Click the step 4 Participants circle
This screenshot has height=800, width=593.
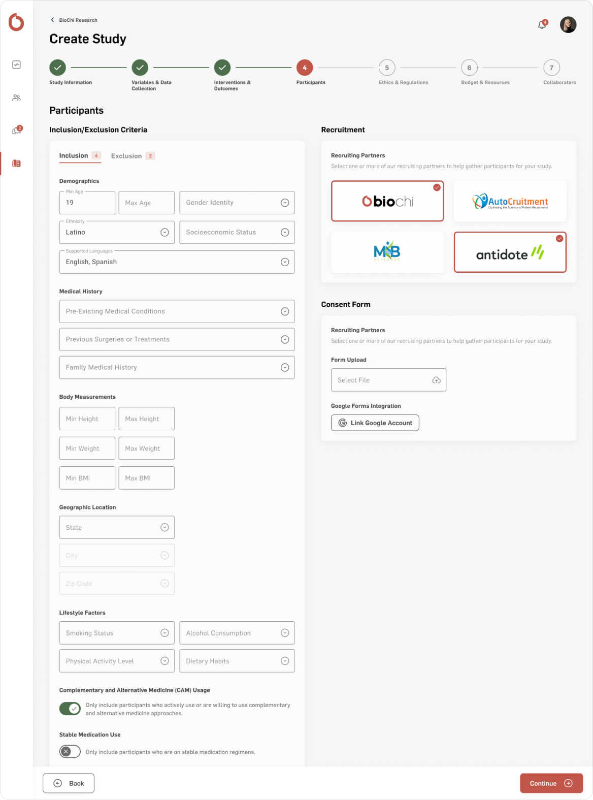pos(305,68)
